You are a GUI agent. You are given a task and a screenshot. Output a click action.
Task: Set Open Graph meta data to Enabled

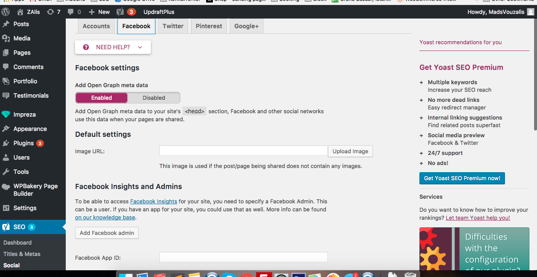102,98
